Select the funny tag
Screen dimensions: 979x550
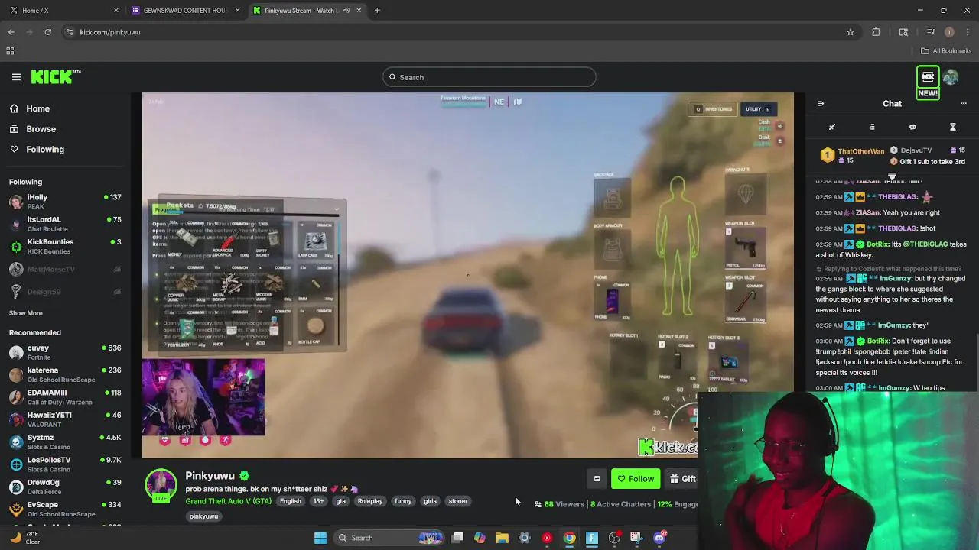[403, 501]
